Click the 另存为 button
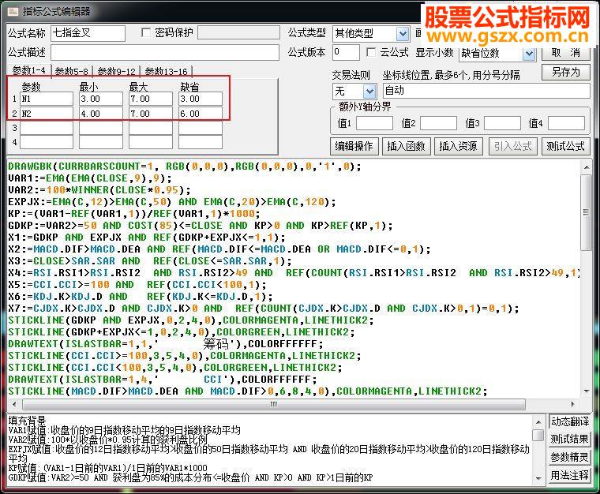Image resolution: width=600 pixels, height=494 pixels. point(565,72)
